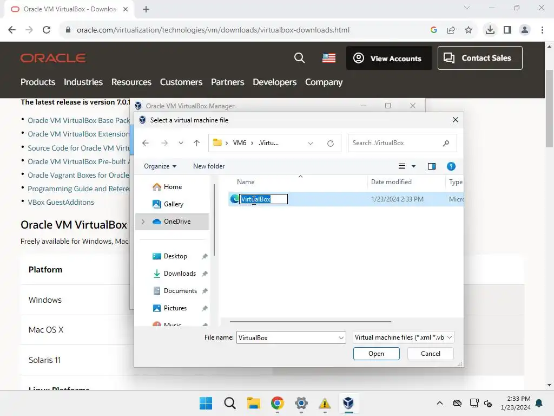Image resolution: width=554 pixels, height=416 pixels.
Task: Go up one folder level
Action: click(197, 143)
